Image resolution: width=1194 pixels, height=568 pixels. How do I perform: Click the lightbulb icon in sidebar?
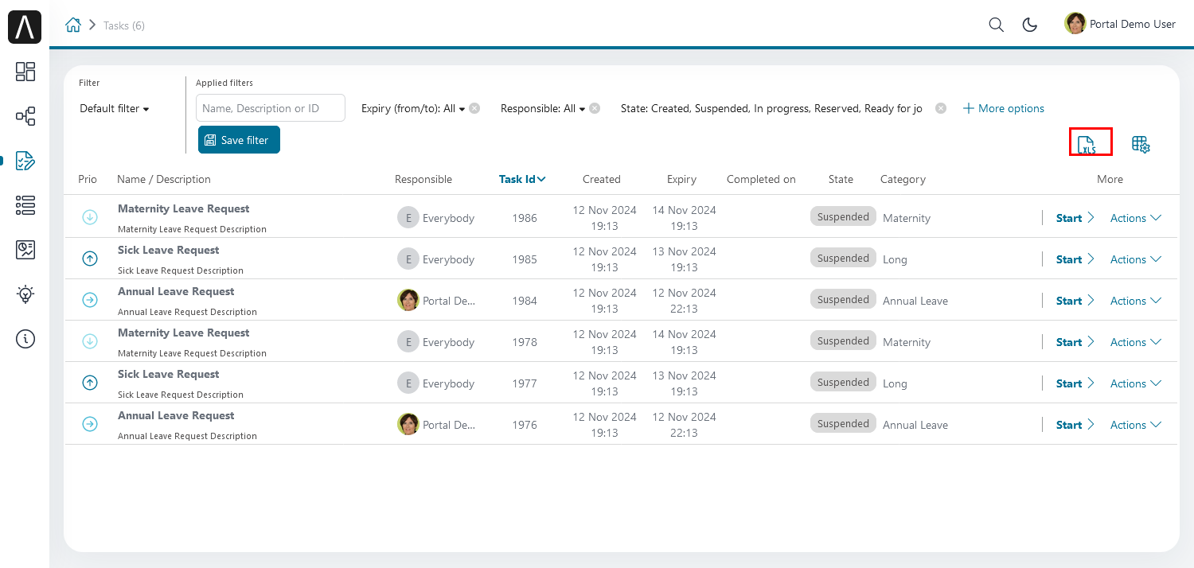(25, 294)
